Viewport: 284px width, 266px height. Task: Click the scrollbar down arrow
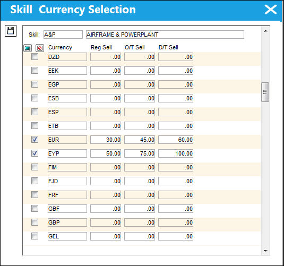point(265,251)
